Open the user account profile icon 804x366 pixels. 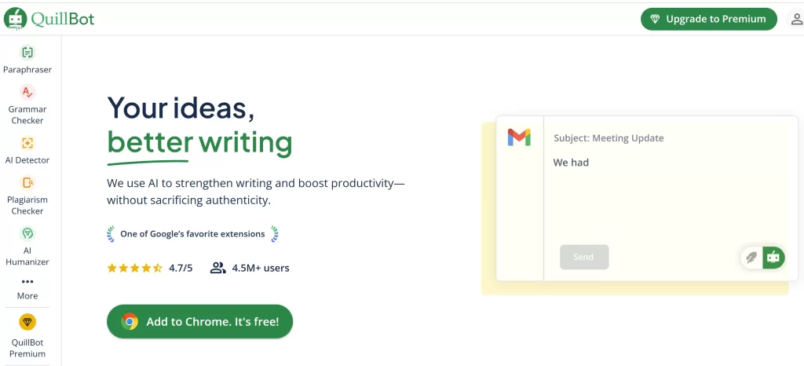[795, 19]
